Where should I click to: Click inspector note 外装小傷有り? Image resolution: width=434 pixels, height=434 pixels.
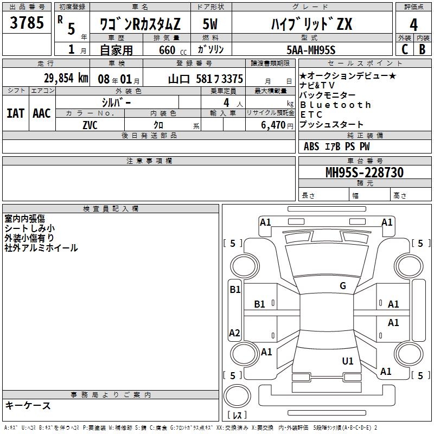29,238
